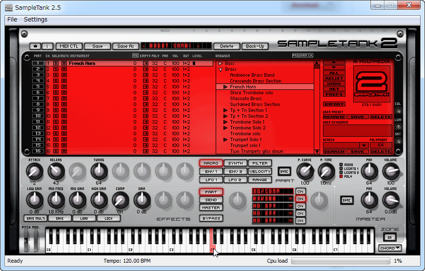Toggle LEGATO 1 mode
The width and height of the screenshot is (425, 271).
click(341, 168)
